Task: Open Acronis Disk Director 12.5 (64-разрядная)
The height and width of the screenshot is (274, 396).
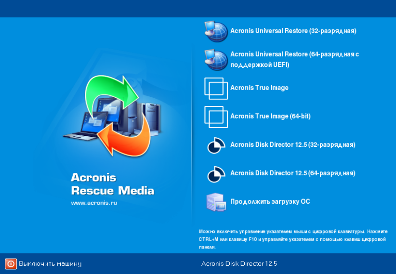Action: (292, 173)
